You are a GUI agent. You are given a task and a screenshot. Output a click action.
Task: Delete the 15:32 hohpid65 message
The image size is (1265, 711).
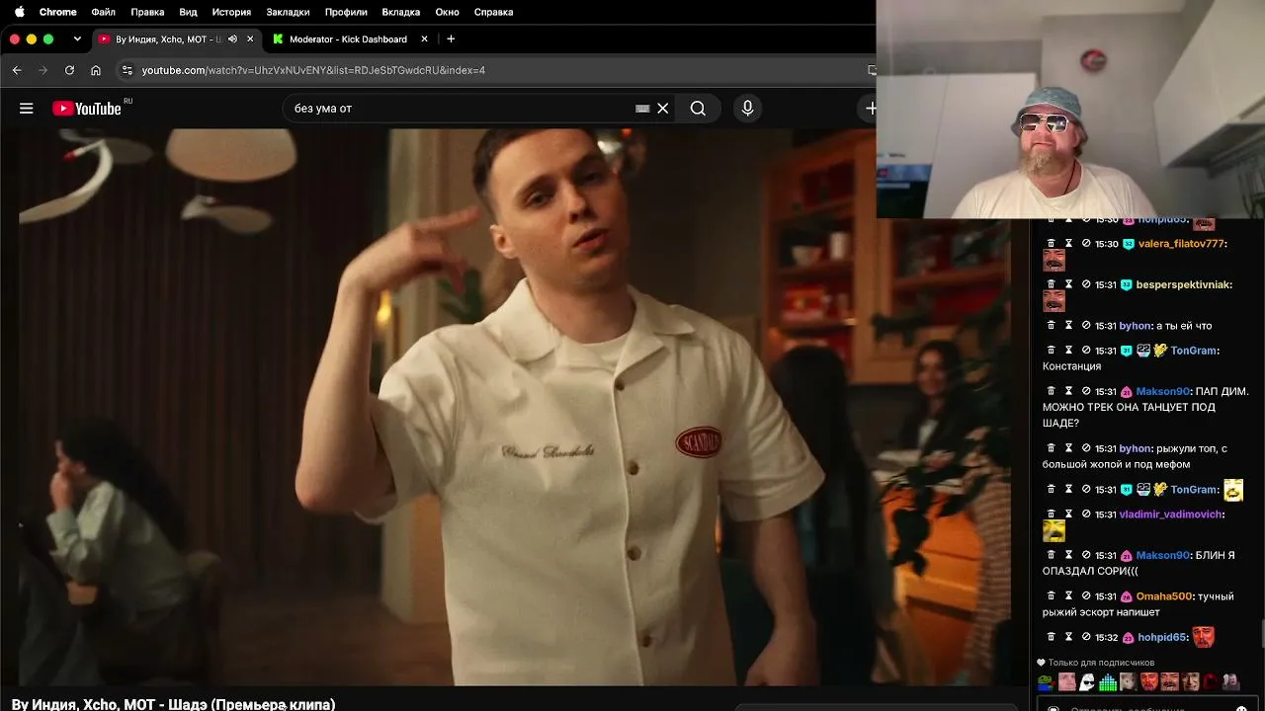pos(1052,637)
